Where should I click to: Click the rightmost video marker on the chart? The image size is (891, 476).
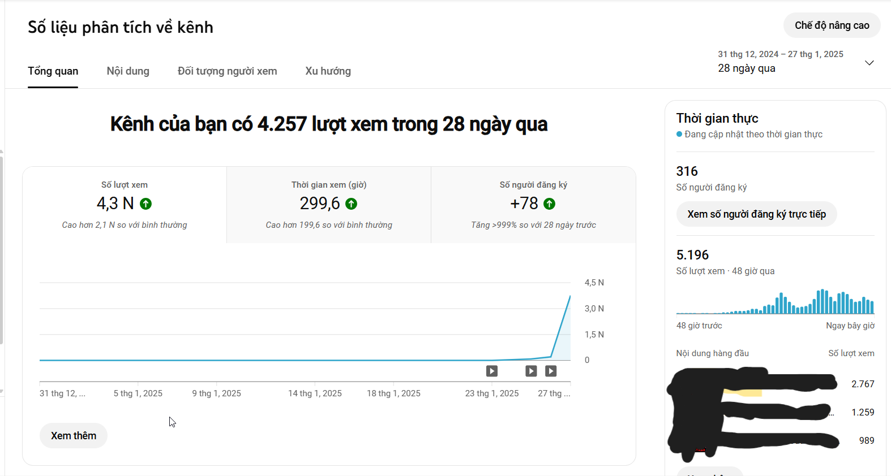click(551, 371)
